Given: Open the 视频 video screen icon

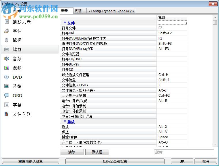Looking at the screenshot, I should 7,68.
